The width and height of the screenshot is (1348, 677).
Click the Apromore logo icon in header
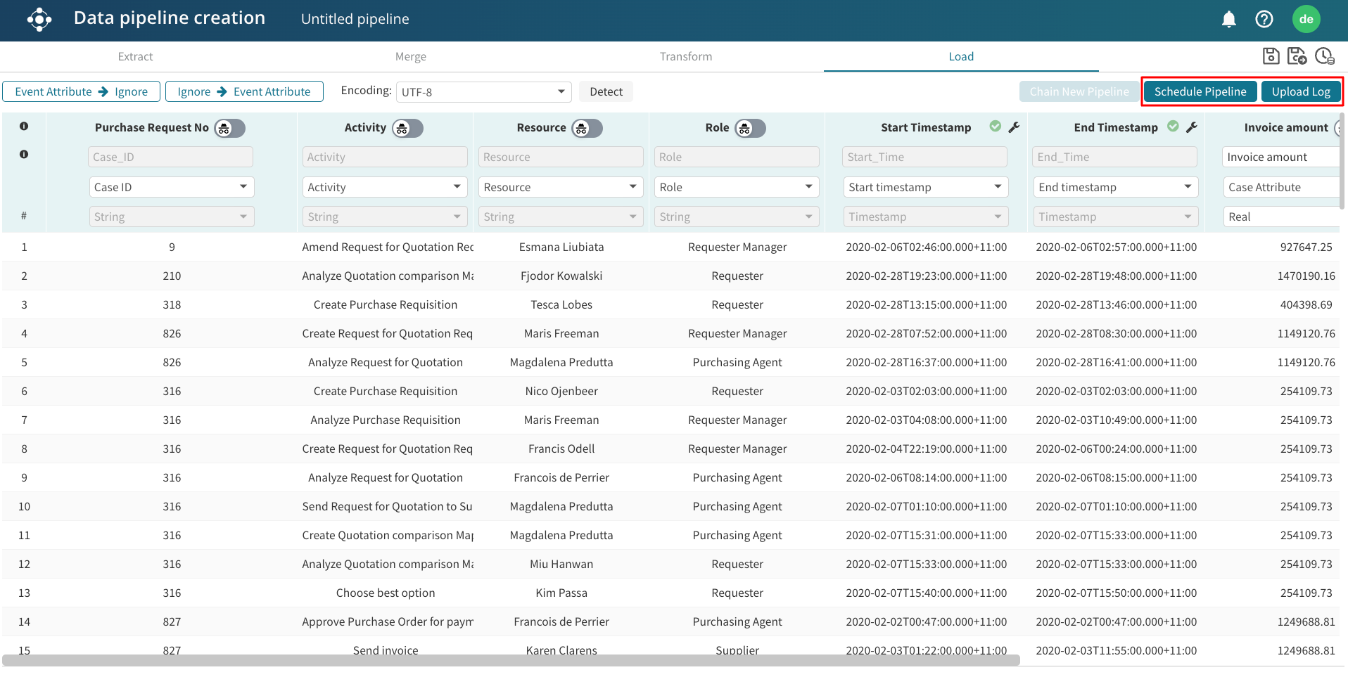pos(39,19)
